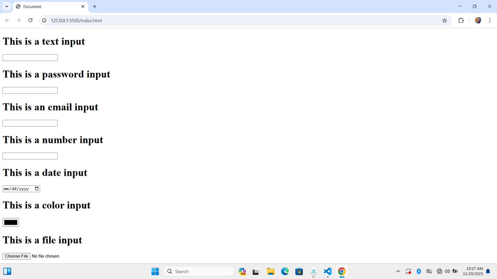Focus the password input field

click(30, 90)
